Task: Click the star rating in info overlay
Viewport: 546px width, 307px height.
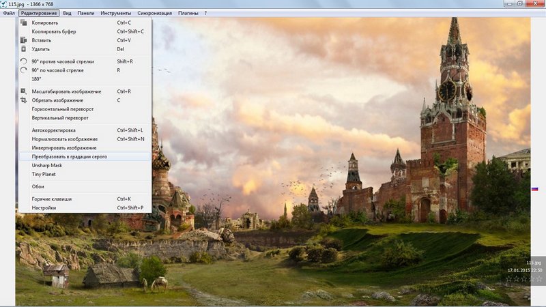Action: pos(523,278)
